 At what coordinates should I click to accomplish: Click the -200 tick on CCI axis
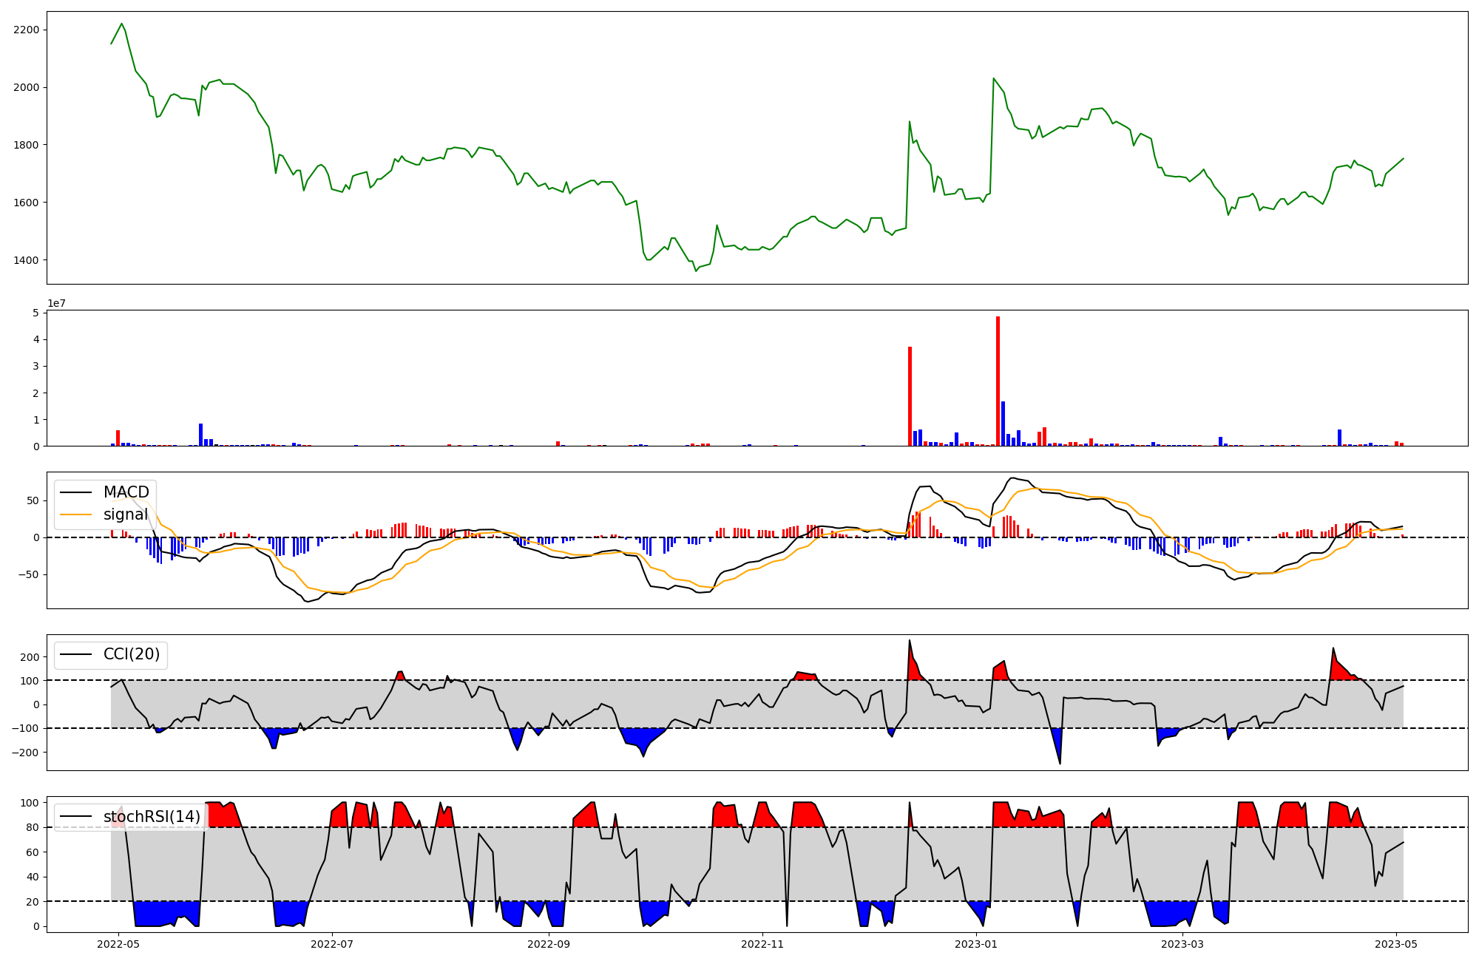click(x=26, y=753)
